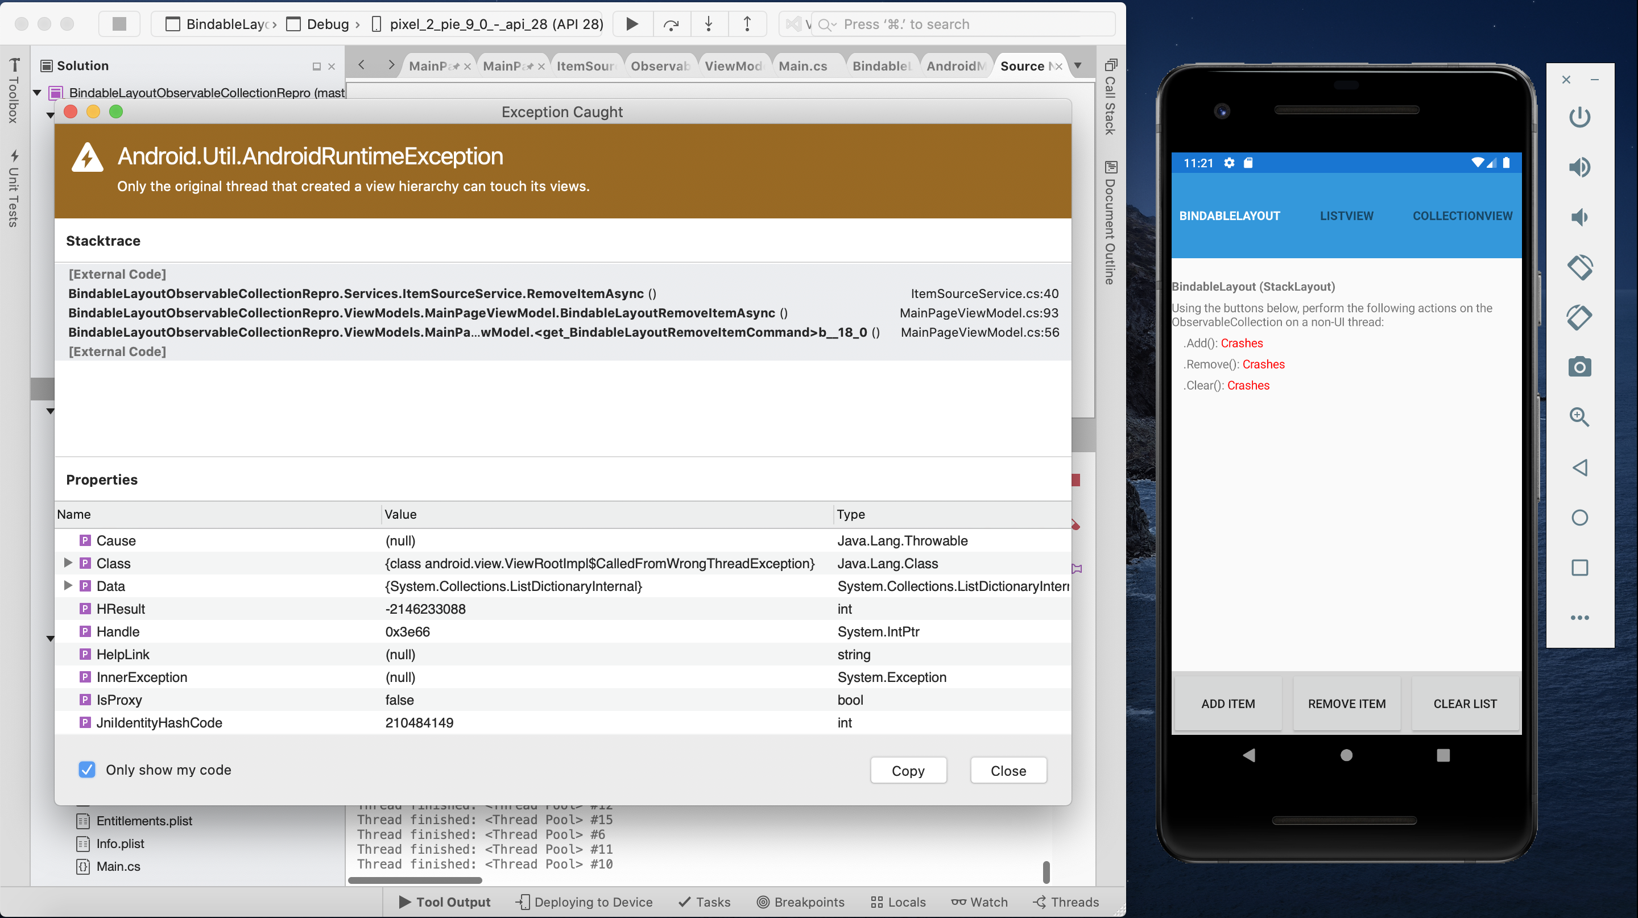The height and width of the screenshot is (918, 1638).
Task: Toggle 'Only show my code' checkbox
Action: [86, 770]
